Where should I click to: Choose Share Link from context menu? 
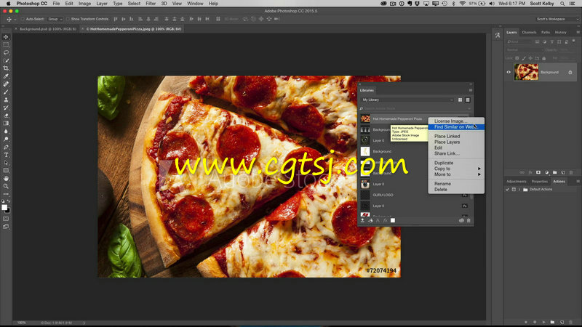coord(457,153)
